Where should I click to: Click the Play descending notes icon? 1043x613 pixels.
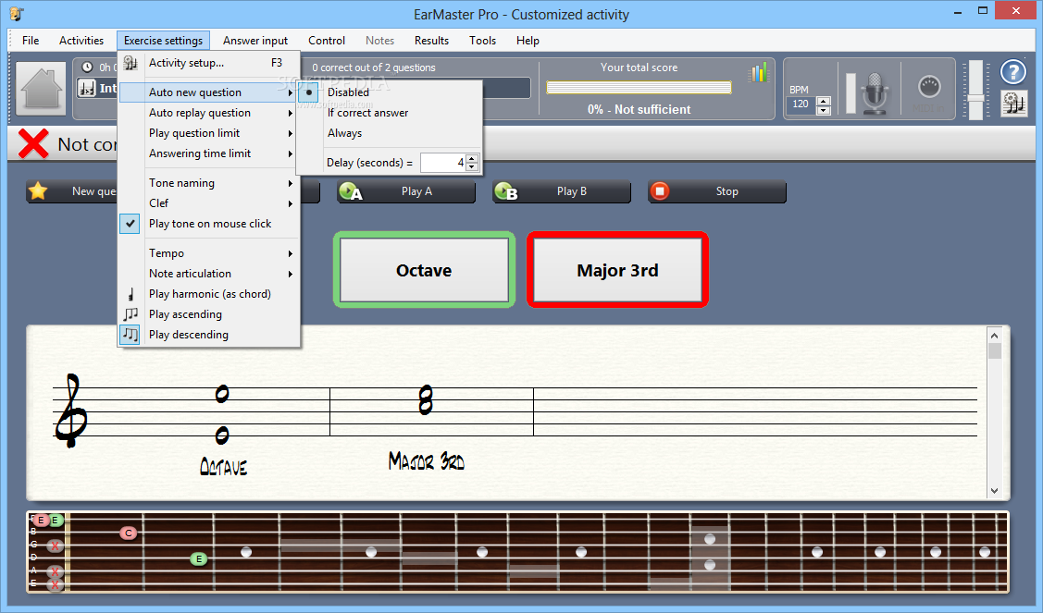point(130,335)
